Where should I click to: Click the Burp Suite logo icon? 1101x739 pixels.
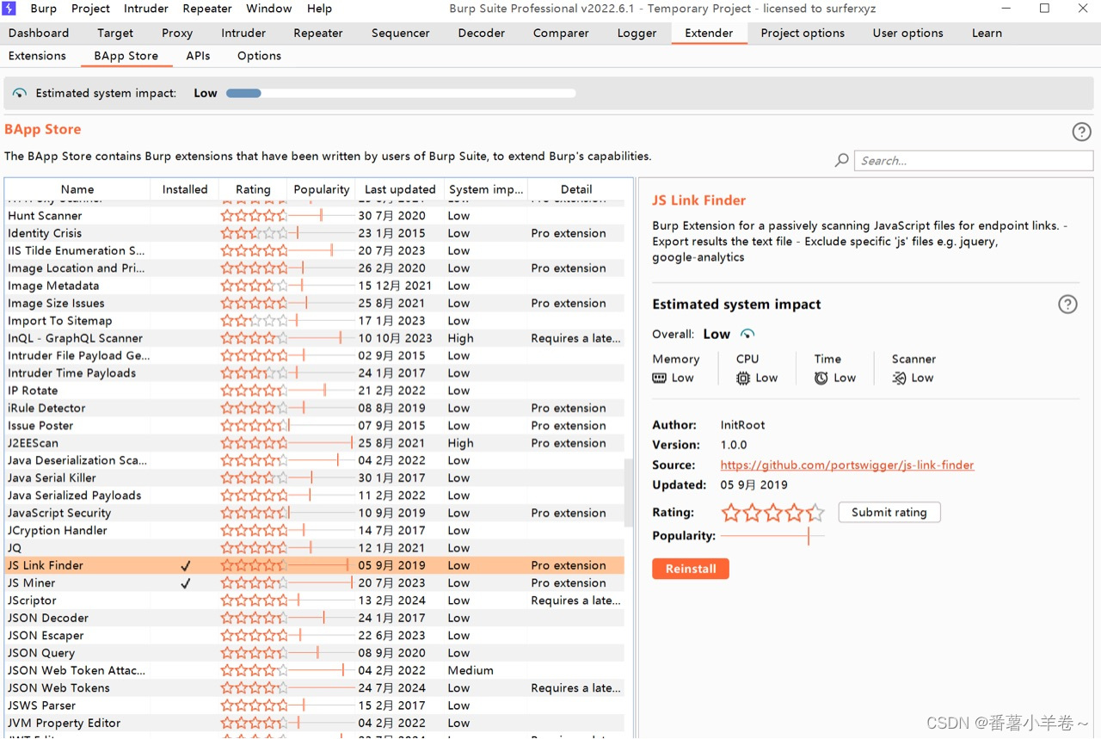tap(9, 9)
